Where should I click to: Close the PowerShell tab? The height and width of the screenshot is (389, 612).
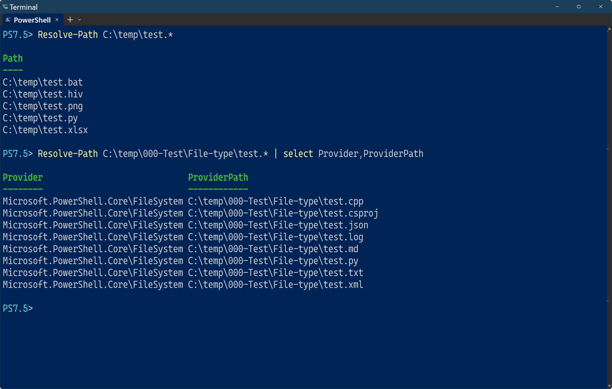(57, 20)
